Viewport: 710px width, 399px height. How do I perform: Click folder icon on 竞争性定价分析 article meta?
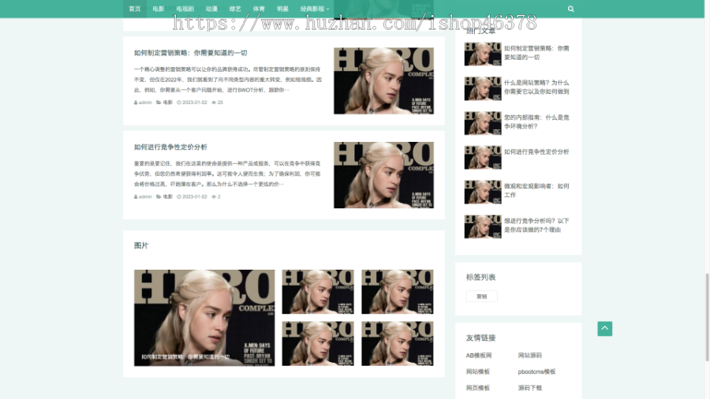point(159,197)
